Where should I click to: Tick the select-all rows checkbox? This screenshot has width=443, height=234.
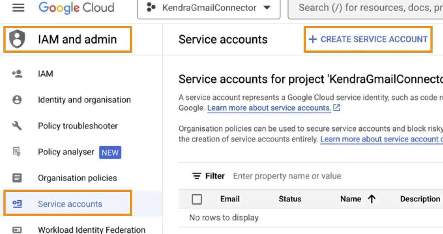[x=197, y=199]
